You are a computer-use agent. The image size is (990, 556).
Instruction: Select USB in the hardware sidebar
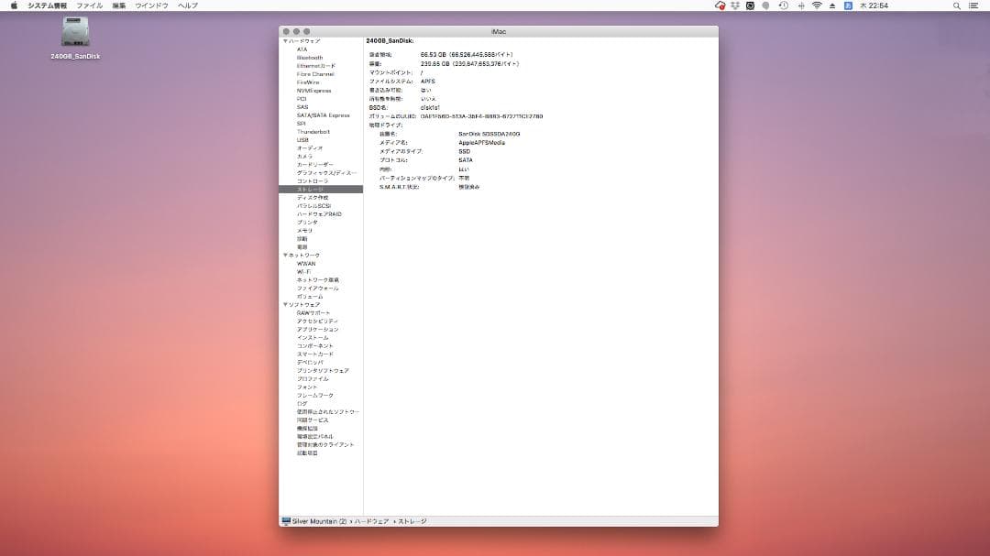[301, 139]
